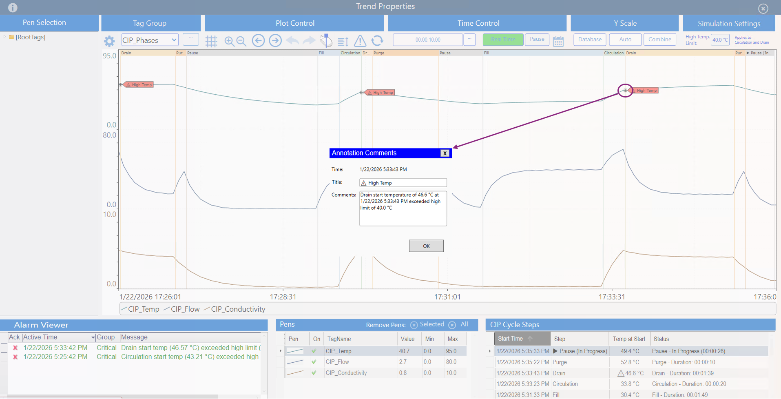Click the refresh trend icon
The height and width of the screenshot is (399, 781).
click(x=377, y=40)
